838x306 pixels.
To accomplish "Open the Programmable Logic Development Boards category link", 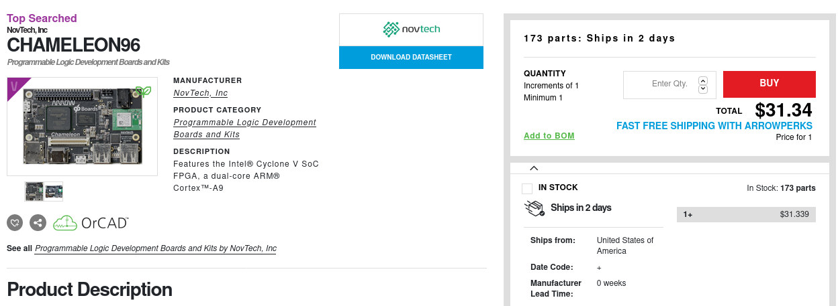I will pos(244,129).
